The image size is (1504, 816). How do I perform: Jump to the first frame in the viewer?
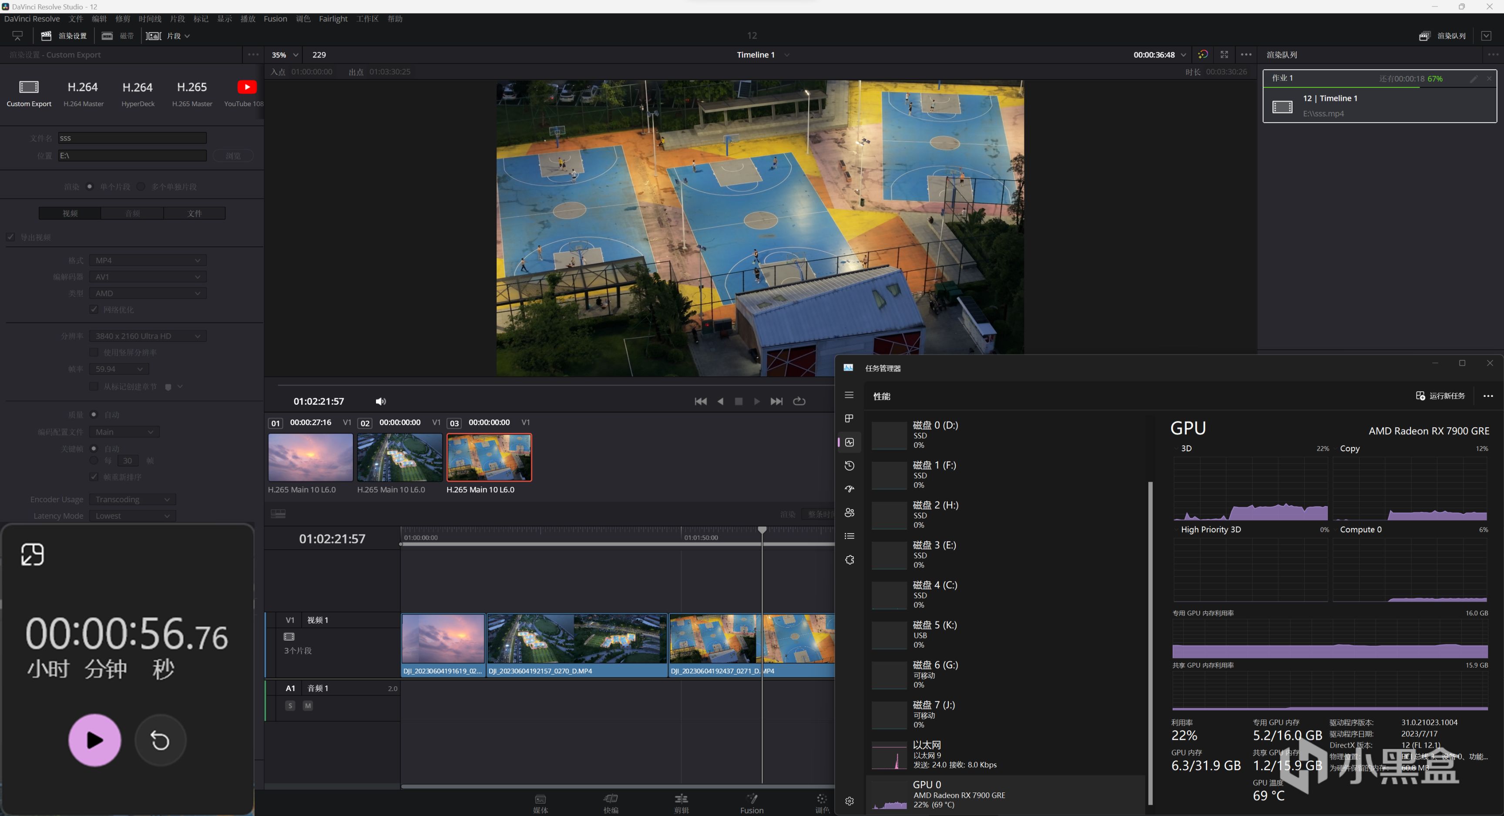701,402
